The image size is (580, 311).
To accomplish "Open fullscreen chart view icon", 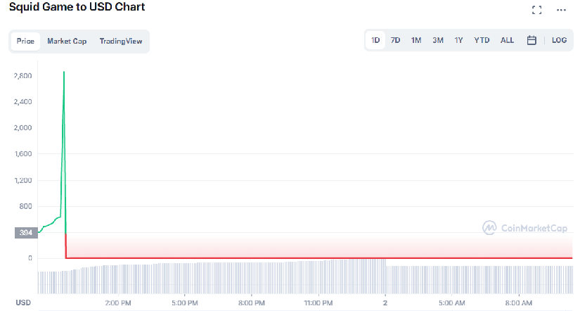I will point(536,10).
